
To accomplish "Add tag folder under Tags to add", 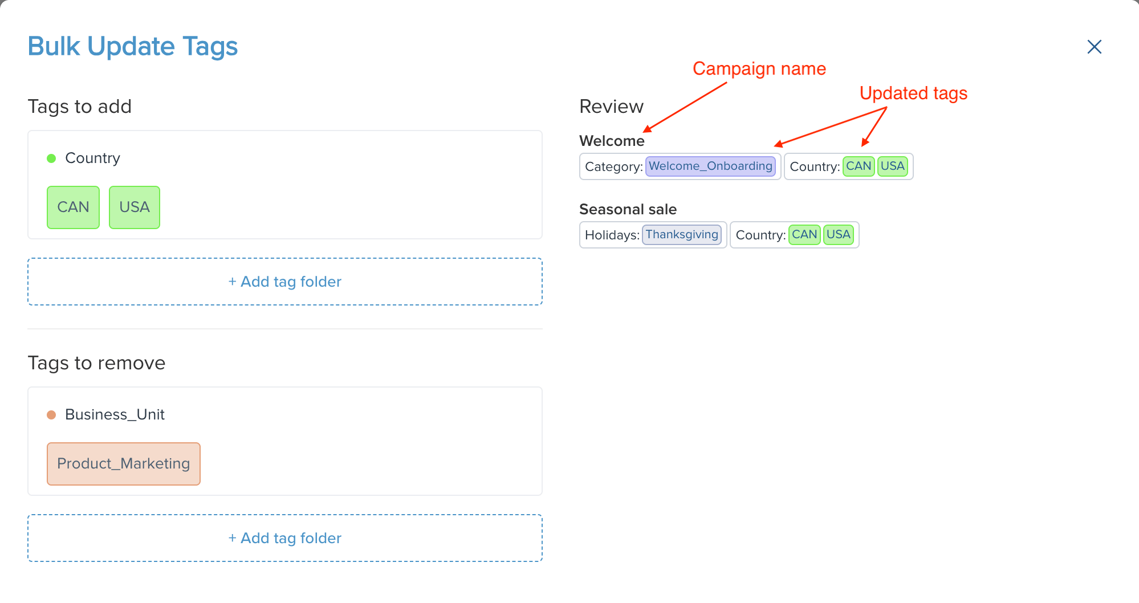I will (x=285, y=282).
